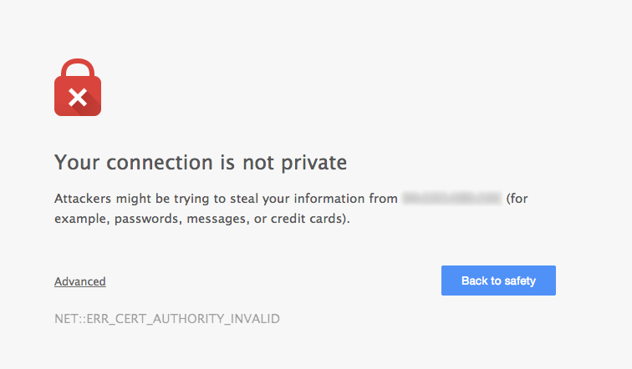This screenshot has width=632, height=369.
Task: Click 'credit cards' in the warning text
Action: pos(306,219)
